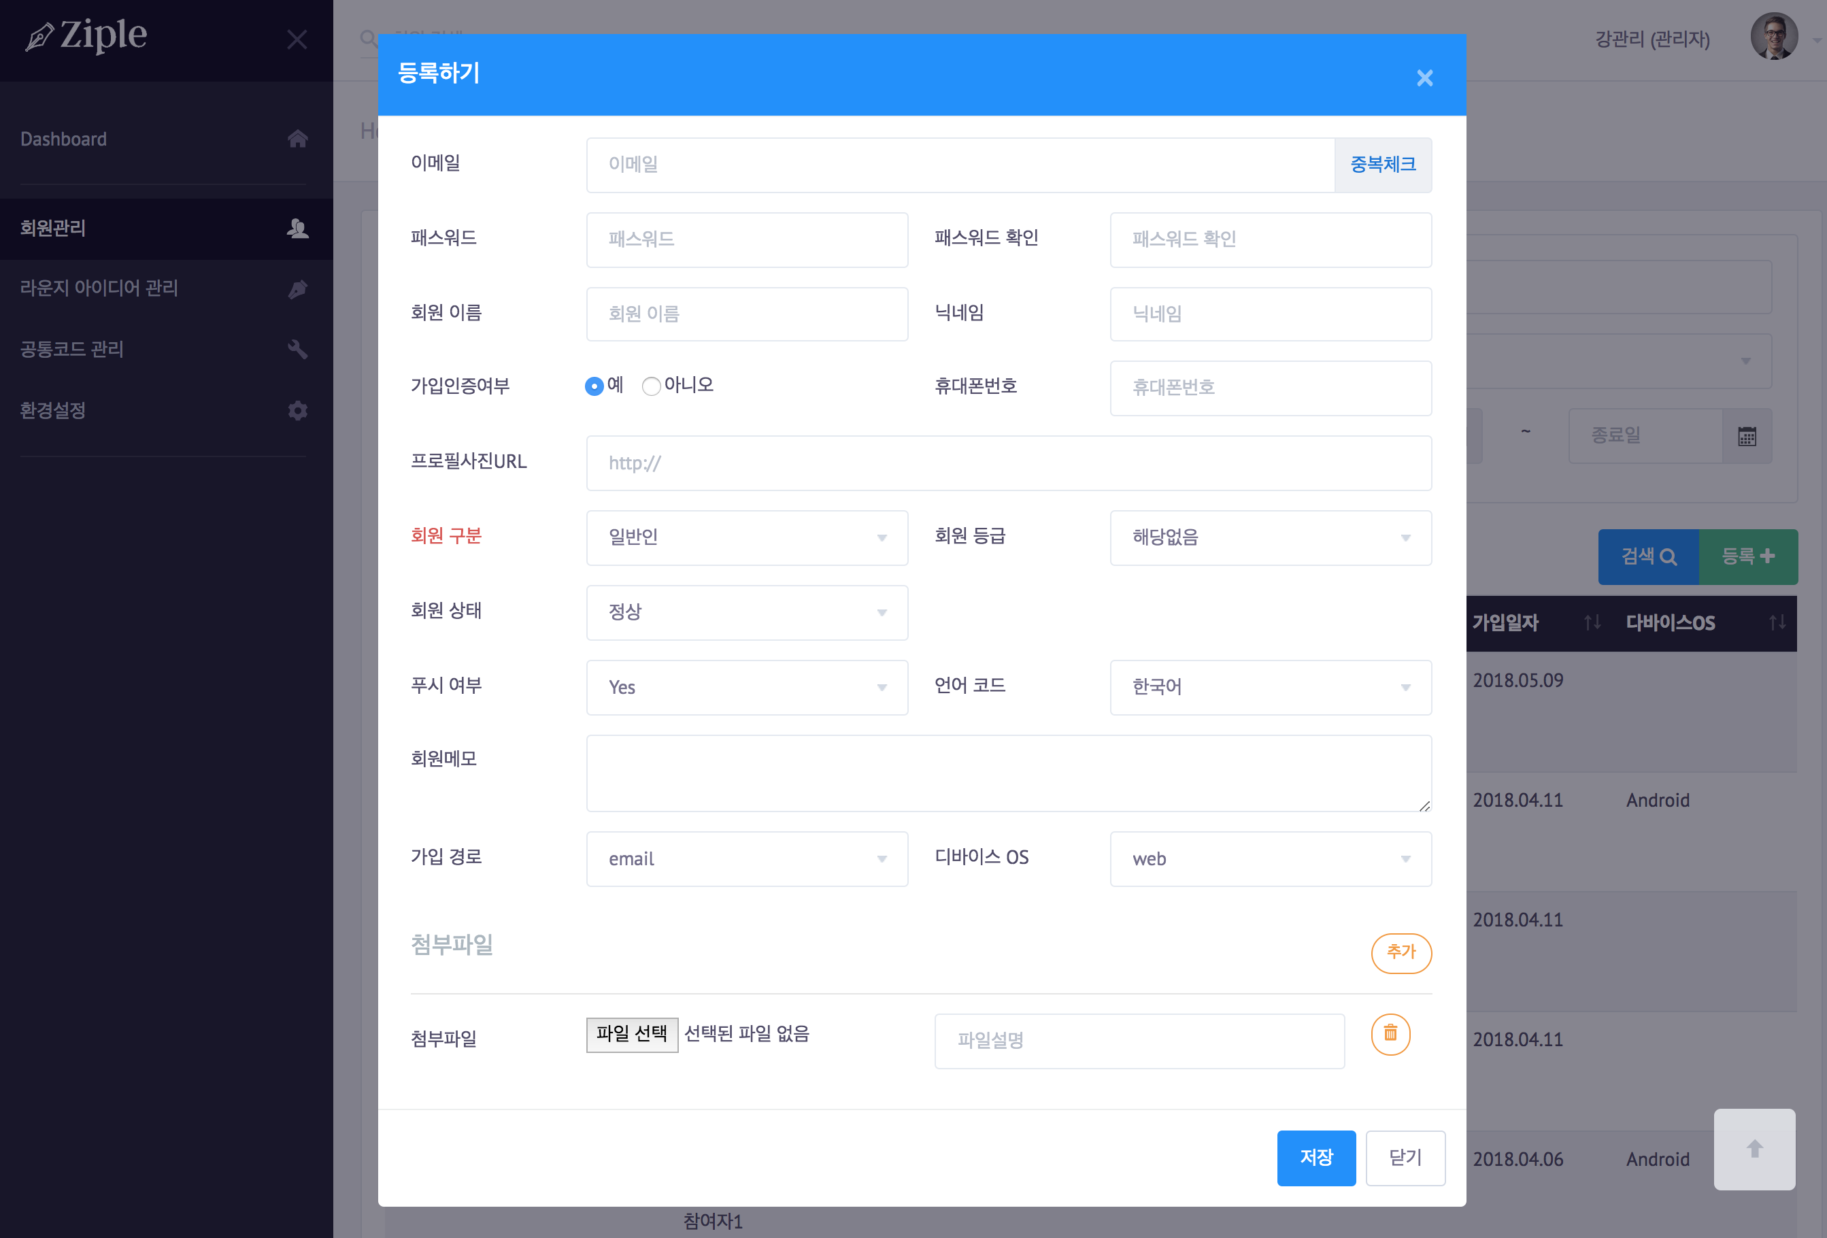1827x1238 pixels.
Task: Open Dashboard menu item
Action: (x=166, y=139)
